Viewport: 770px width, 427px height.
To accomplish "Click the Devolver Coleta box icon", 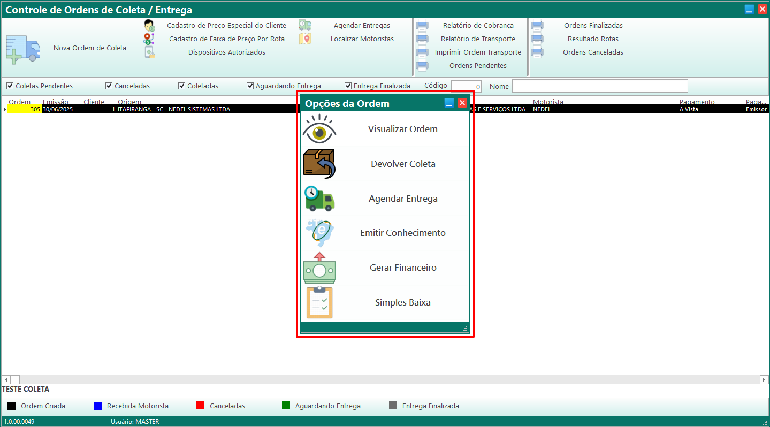I will click(x=319, y=164).
